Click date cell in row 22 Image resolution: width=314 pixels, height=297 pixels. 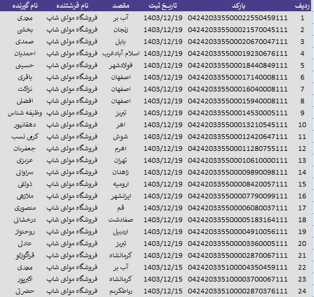point(163,267)
